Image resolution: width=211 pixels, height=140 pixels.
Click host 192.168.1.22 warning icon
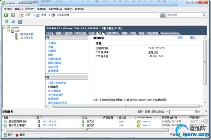(x=17, y=38)
